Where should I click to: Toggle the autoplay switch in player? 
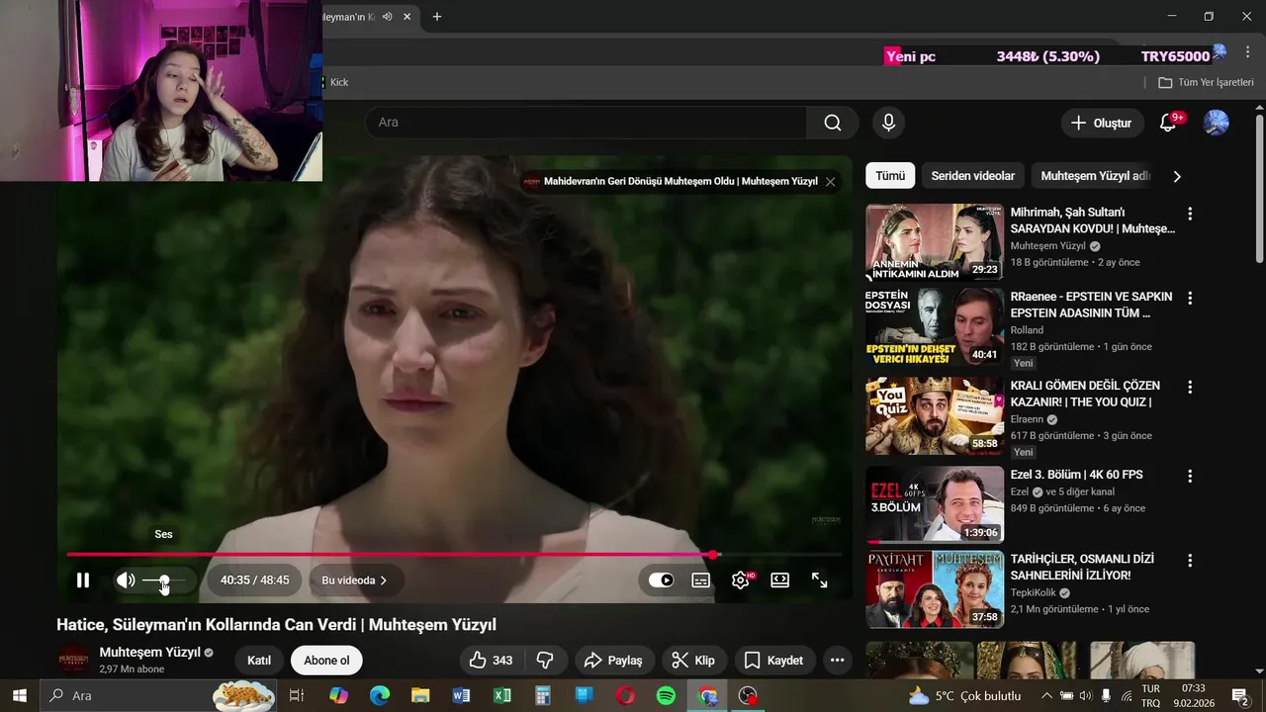point(661,580)
